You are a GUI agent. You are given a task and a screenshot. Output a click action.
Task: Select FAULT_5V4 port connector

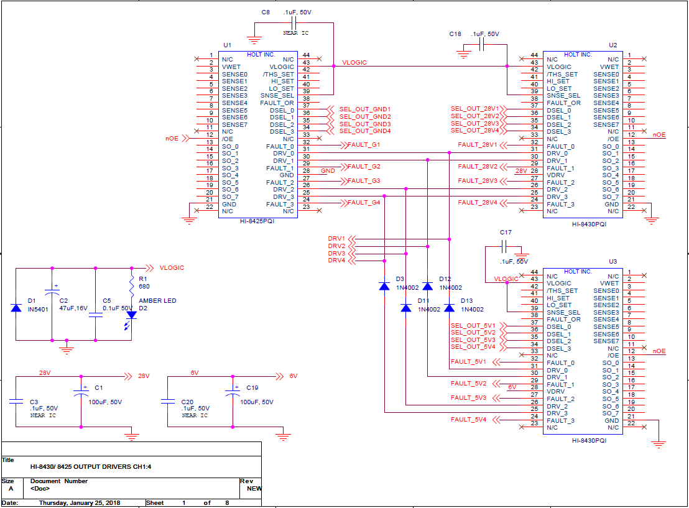pyautogui.click(x=496, y=420)
